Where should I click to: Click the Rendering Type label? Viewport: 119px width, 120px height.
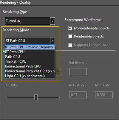coord(16,12)
